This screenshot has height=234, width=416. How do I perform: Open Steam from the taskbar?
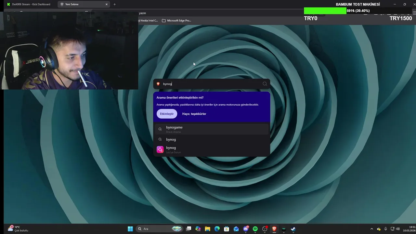coord(293,229)
